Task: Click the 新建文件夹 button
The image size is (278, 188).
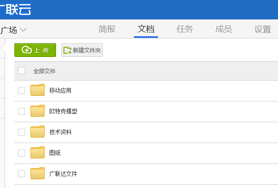Action: click(x=82, y=50)
